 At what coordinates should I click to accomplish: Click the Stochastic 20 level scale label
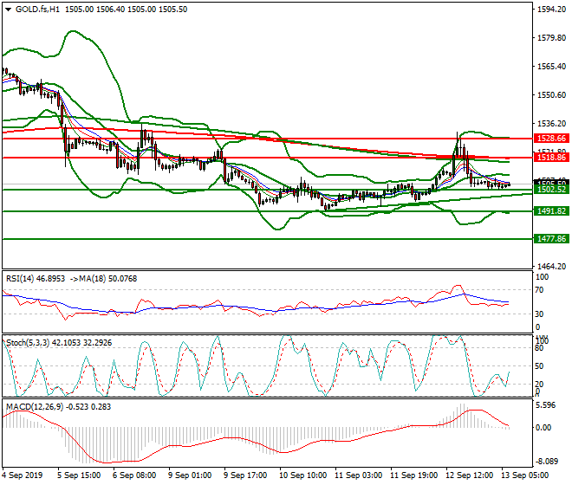click(540, 385)
